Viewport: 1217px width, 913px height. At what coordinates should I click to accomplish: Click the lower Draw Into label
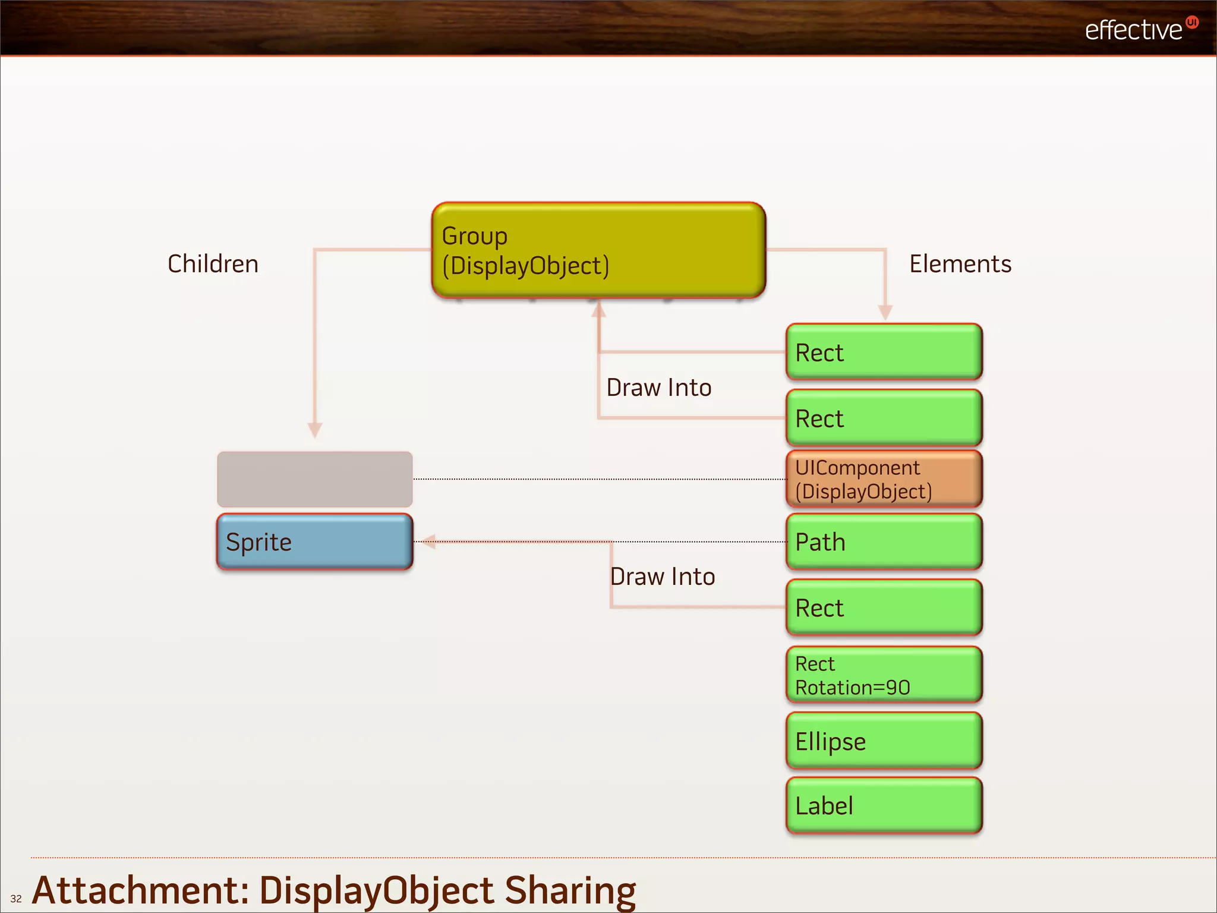click(662, 577)
